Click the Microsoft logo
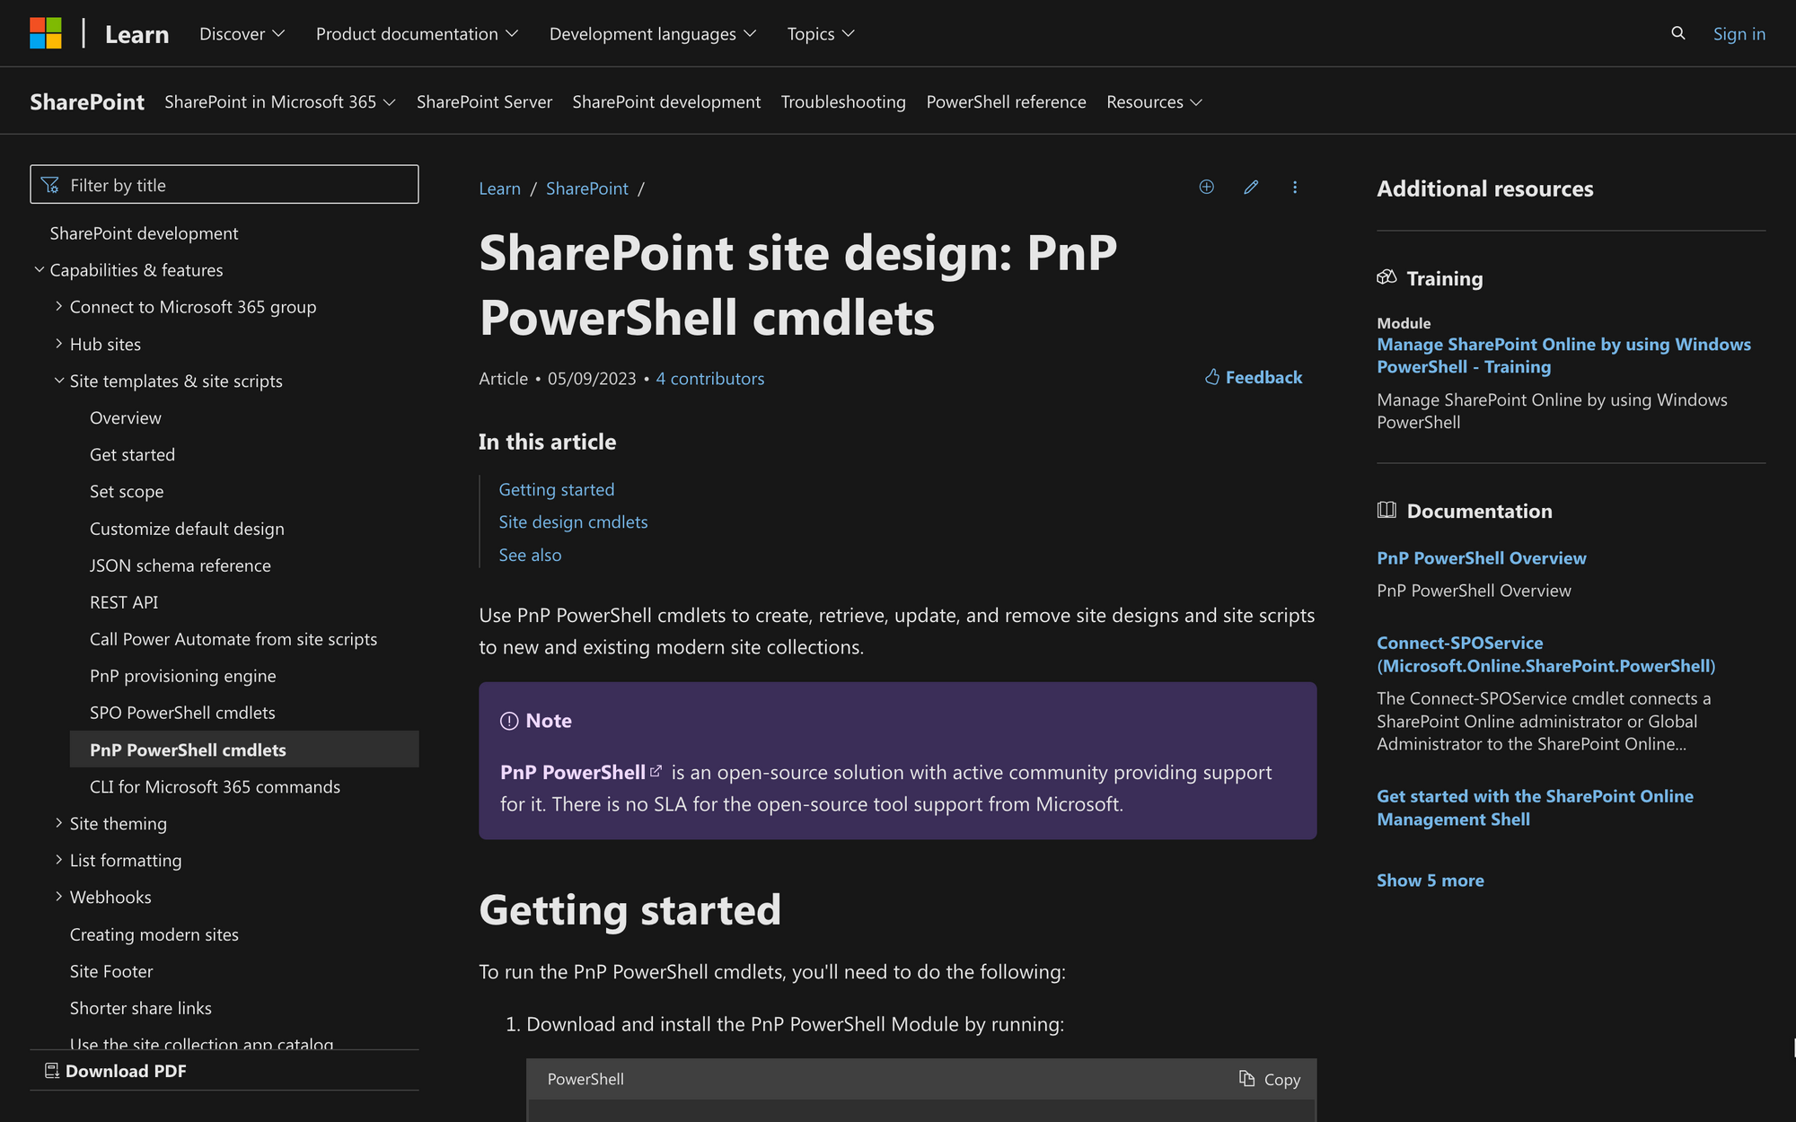This screenshot has height=1122, width=1796. [x=46, y=33]
